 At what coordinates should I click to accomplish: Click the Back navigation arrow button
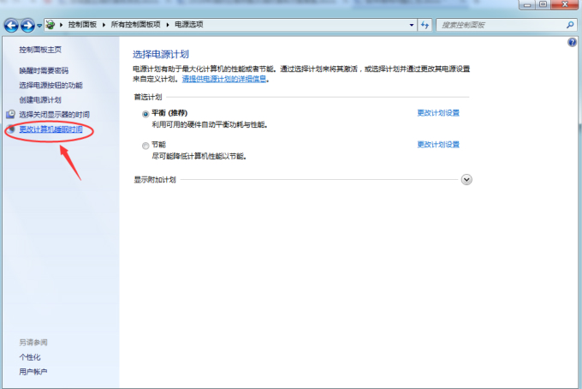tap(12, 26)
